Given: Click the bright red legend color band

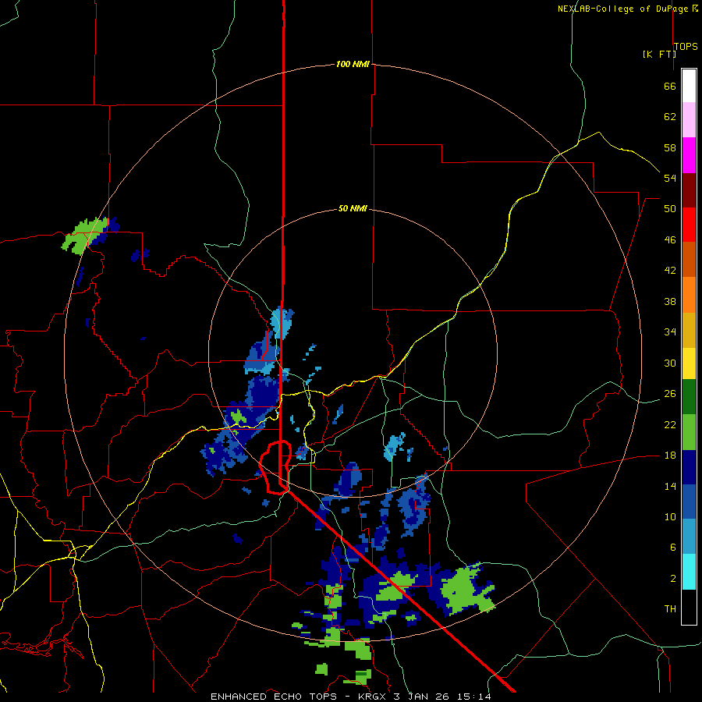Looking at the screenshot, I should 689,225.
